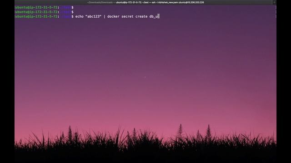This screenshot has height=163, width=291.
Task: Click the word "echo" in the command
Action: pos(80,16)
